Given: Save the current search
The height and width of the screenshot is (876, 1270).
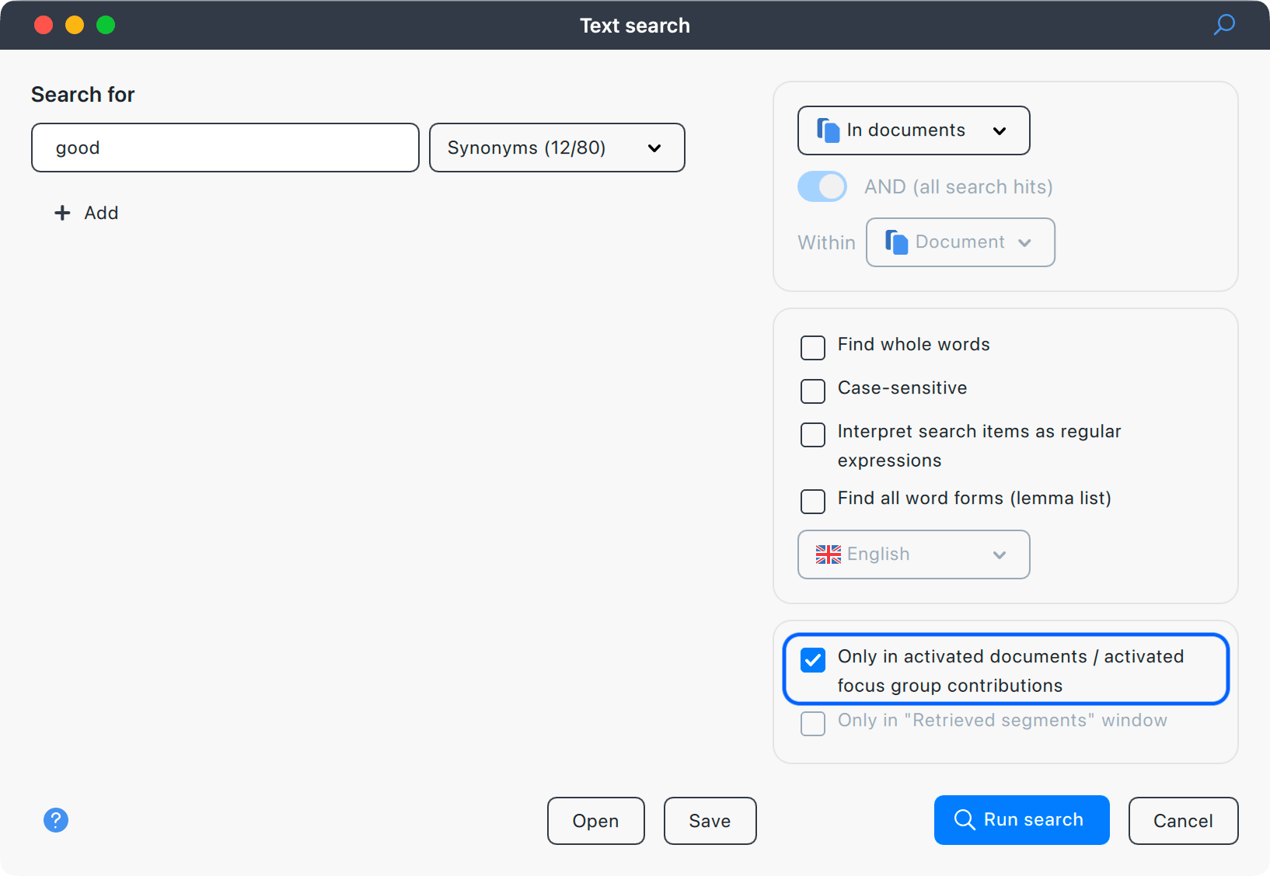Looking at the screenshot, I should point(709,821).
